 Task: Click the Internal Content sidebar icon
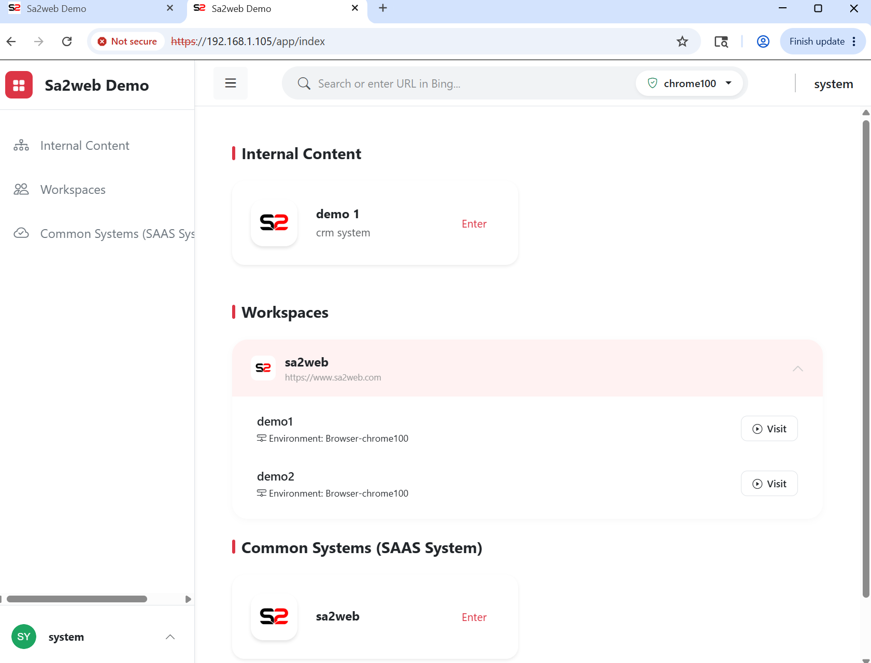click(21, 145)
